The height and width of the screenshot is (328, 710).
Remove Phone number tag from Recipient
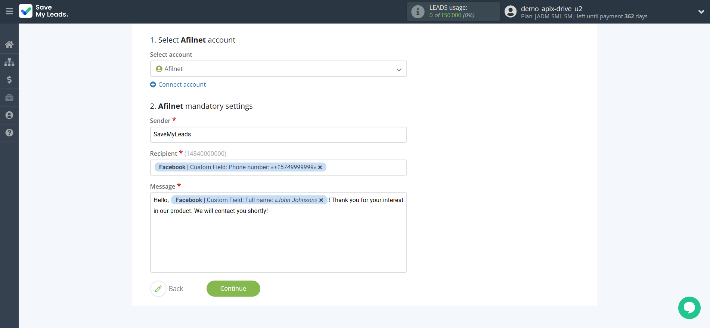coord(320,167)
